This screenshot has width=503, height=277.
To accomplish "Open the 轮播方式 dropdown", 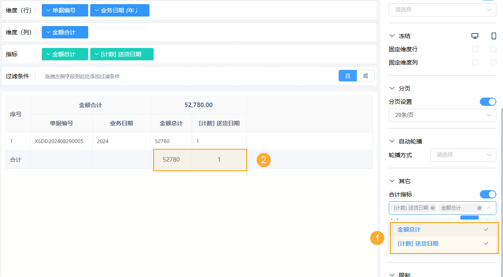I will [463, 155].
